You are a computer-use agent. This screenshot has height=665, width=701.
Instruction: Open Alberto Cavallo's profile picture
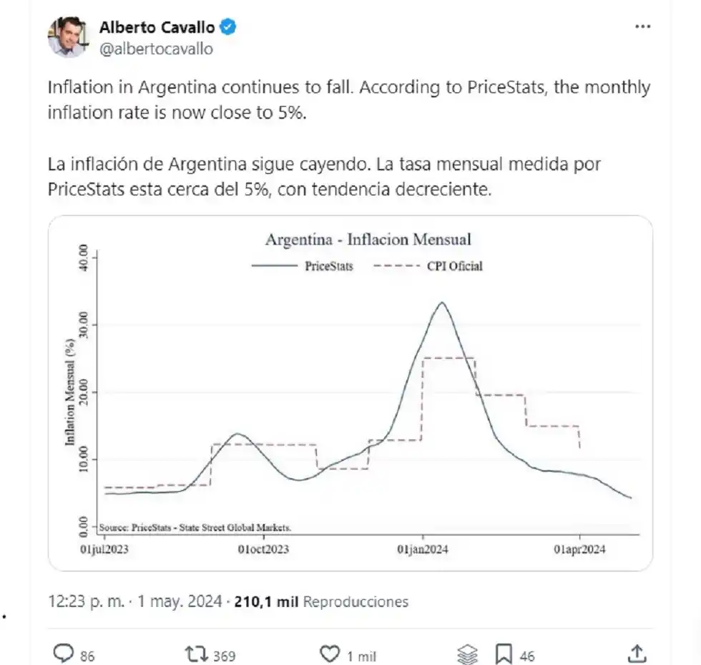[x=67, y=37]
